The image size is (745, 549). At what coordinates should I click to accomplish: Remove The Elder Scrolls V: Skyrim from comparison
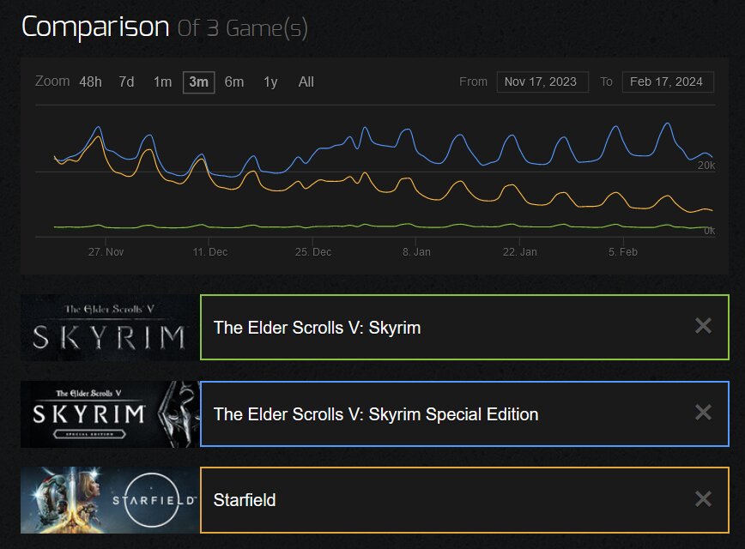point(703,327)
